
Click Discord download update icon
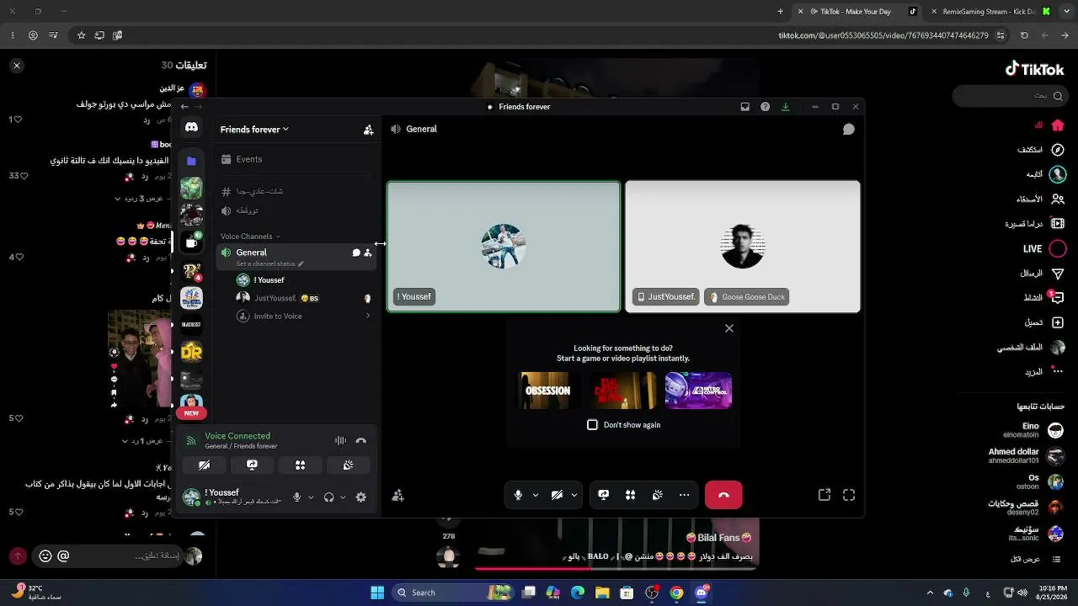pyautogui.click(x=785, y=107)
